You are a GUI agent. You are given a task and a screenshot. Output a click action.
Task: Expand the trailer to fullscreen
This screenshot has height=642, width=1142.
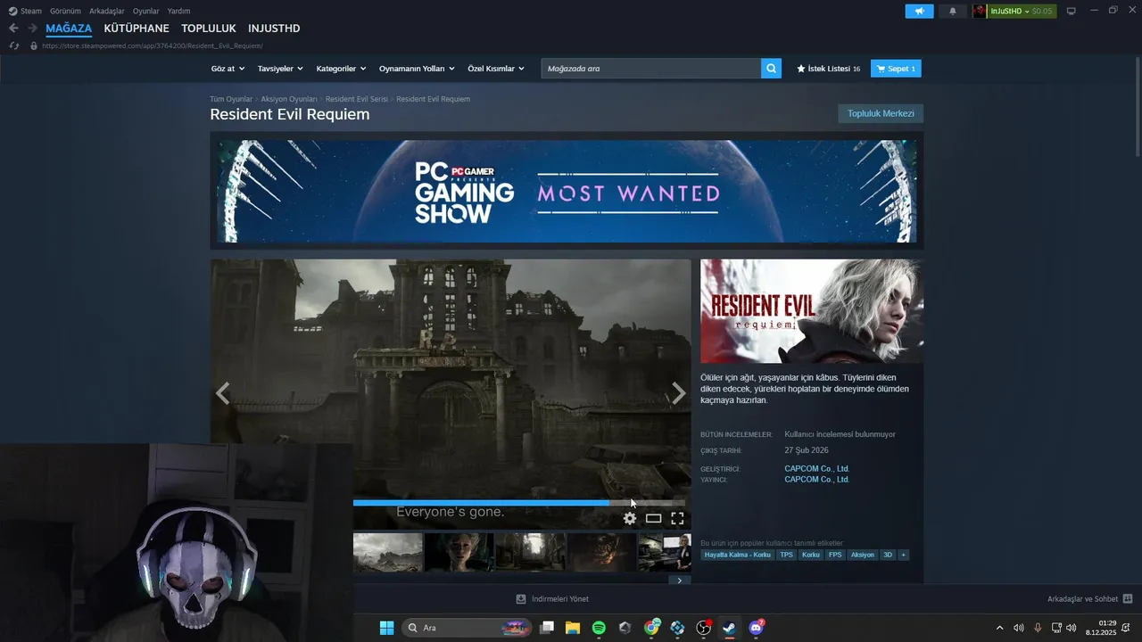tap(677, 518)
